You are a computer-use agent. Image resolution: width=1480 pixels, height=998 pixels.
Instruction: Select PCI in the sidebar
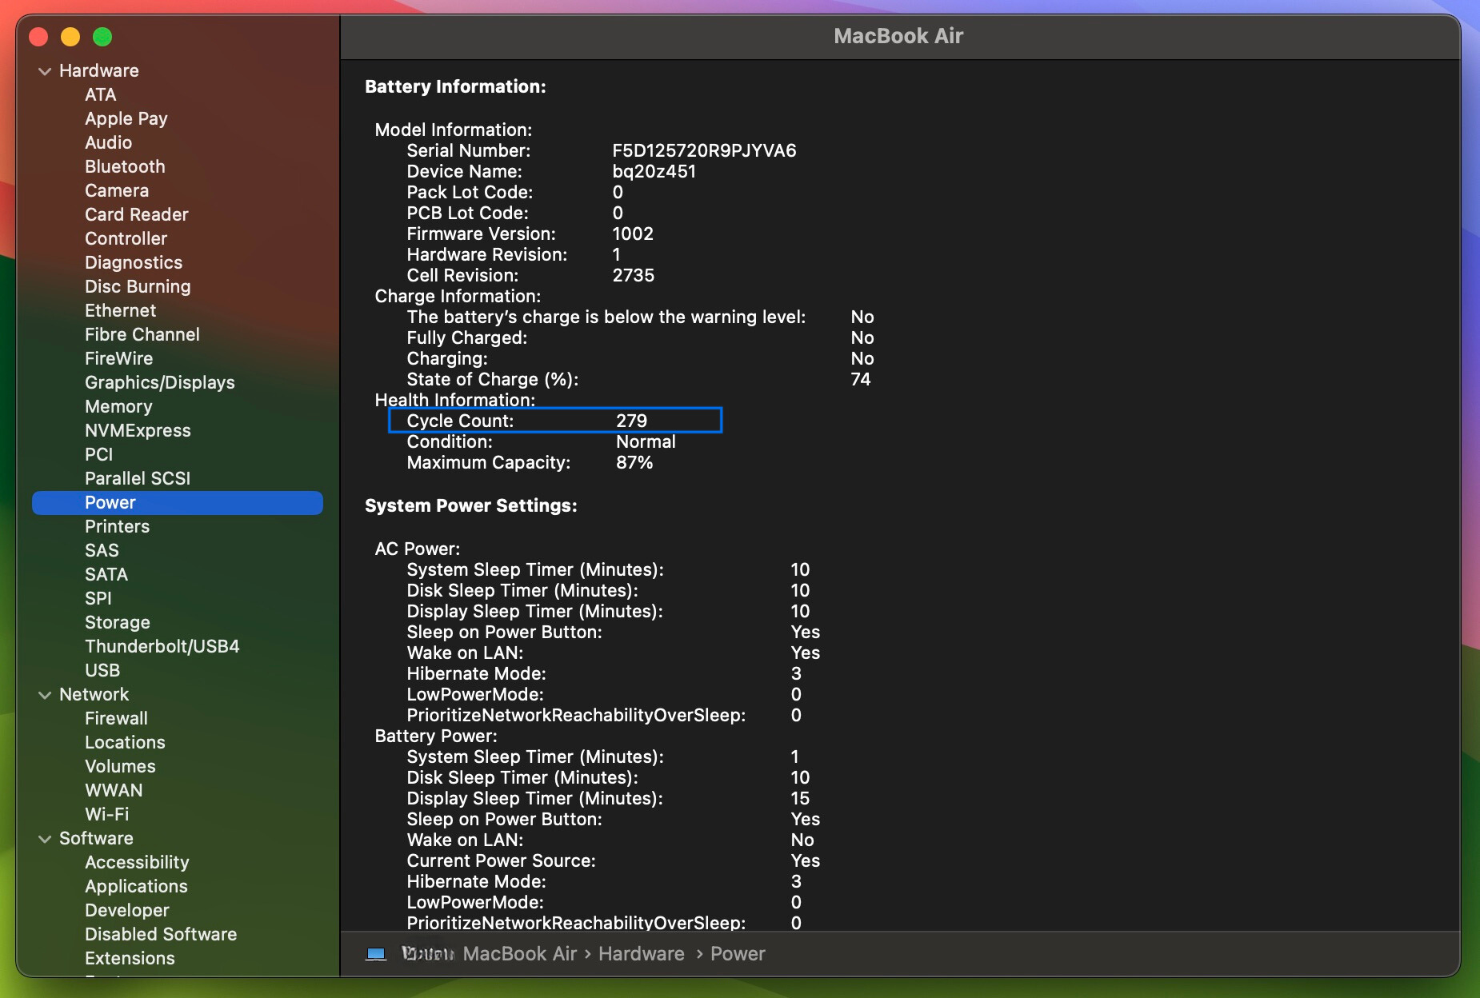[99, 454]
